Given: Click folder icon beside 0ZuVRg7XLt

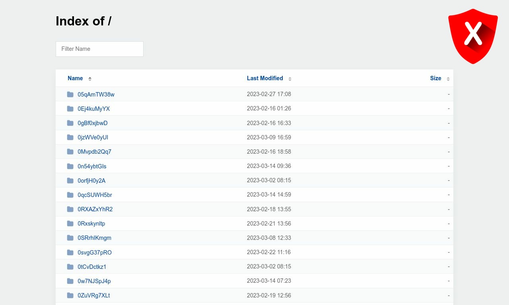Looking at the screenshot, I should pyautogui.click(x=70, y=295).
